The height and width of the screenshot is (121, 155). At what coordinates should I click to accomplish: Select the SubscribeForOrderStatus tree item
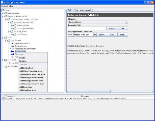(x=25, y=49)
